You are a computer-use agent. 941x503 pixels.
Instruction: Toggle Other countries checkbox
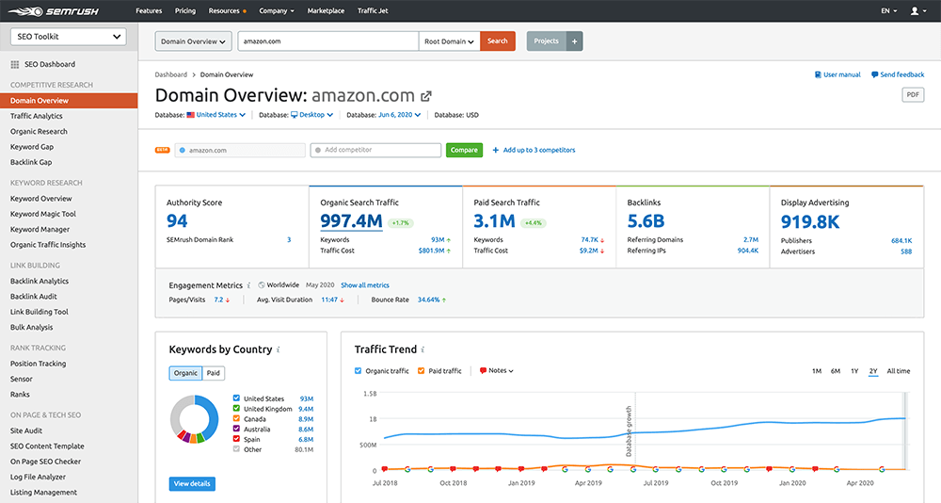(236, 449)
